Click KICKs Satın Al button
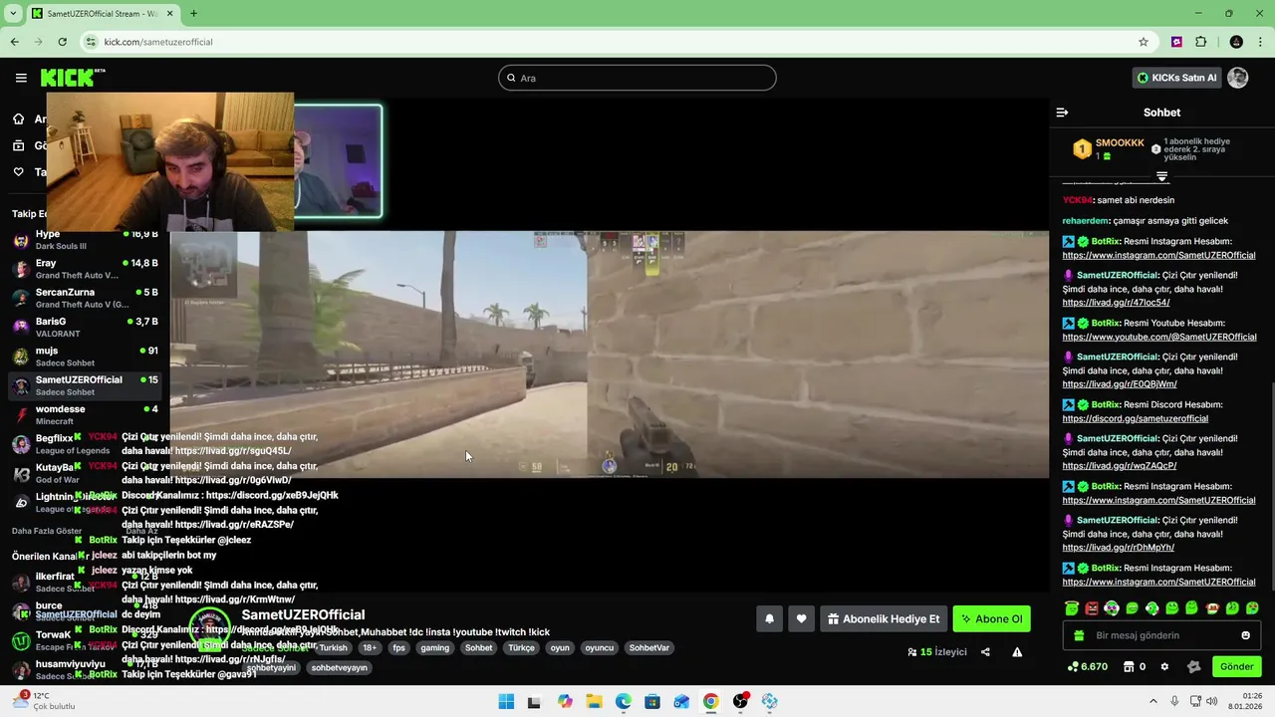This screenshot has width=1275, height=717. [x=1176, y=78]
